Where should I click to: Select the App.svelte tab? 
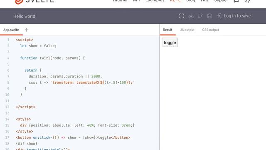point(11,30)
